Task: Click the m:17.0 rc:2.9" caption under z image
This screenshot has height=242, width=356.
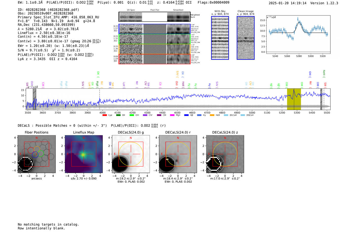Action: click(225, 179)
